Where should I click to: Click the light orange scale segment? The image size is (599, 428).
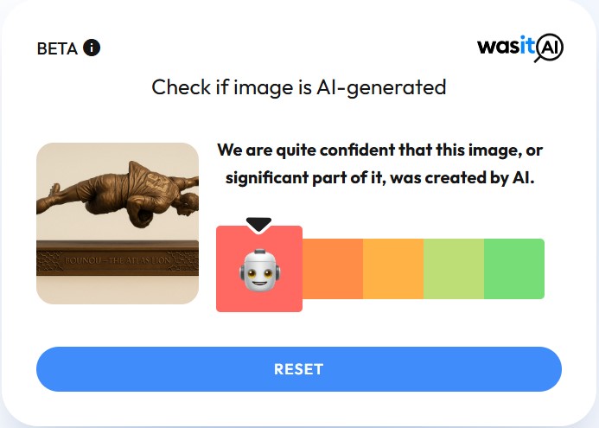click(x=393, y=269)
